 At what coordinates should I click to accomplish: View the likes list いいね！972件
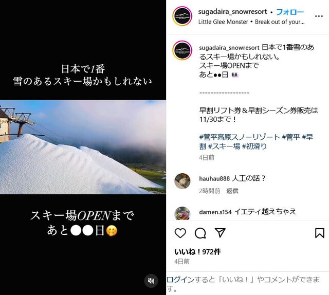(197, 251)
